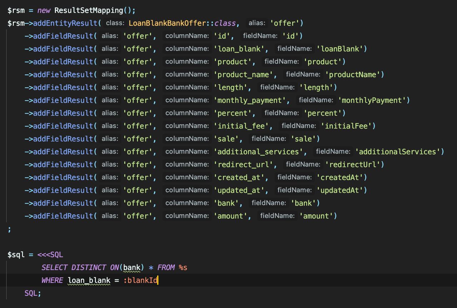Click the 'percent' field name string

click(x=323, y=113)
